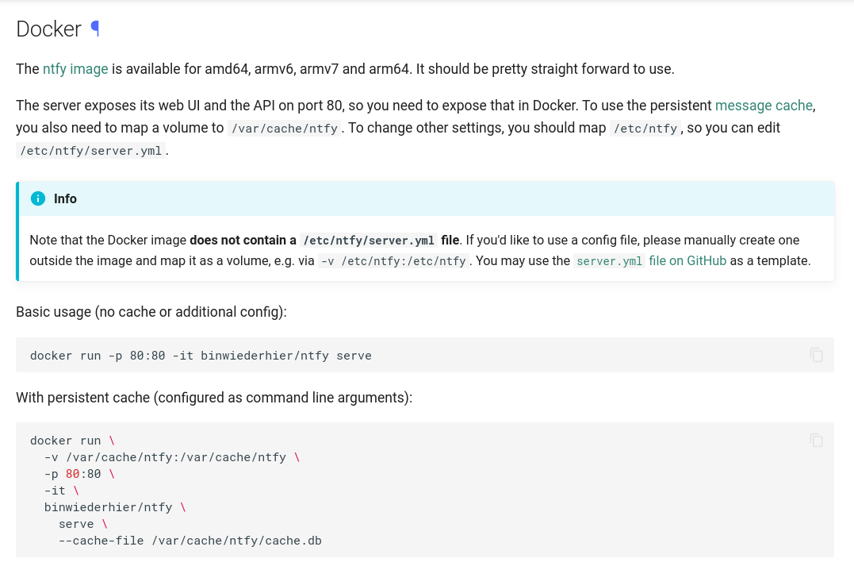Select the highlighted 80 port number in the code
The image size is (854, 566).
(72, 473)
